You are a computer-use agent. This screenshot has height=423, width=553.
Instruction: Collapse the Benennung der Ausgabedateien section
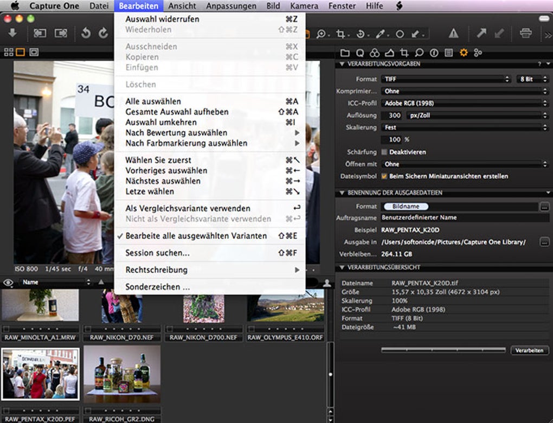coord(342,193)
